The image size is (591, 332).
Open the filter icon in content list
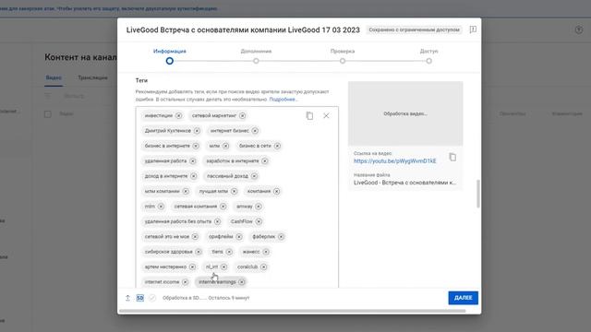(48, 96)
